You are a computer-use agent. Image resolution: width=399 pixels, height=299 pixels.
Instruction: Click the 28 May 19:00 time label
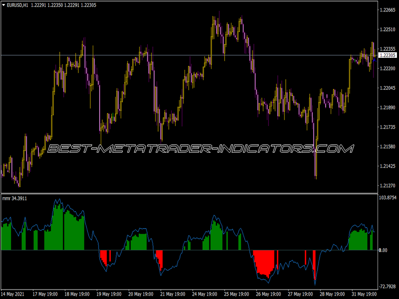(332, 294)
